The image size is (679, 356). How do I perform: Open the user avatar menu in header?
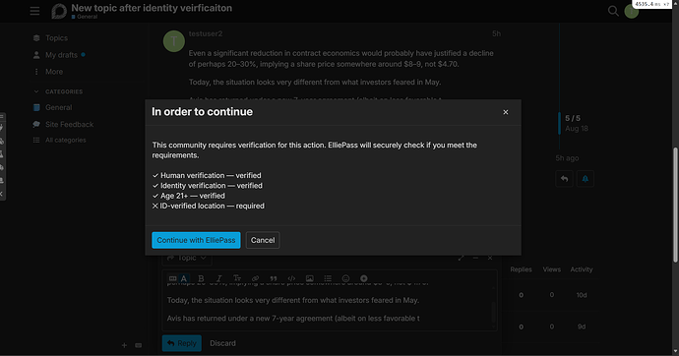[x=631, y=11]
